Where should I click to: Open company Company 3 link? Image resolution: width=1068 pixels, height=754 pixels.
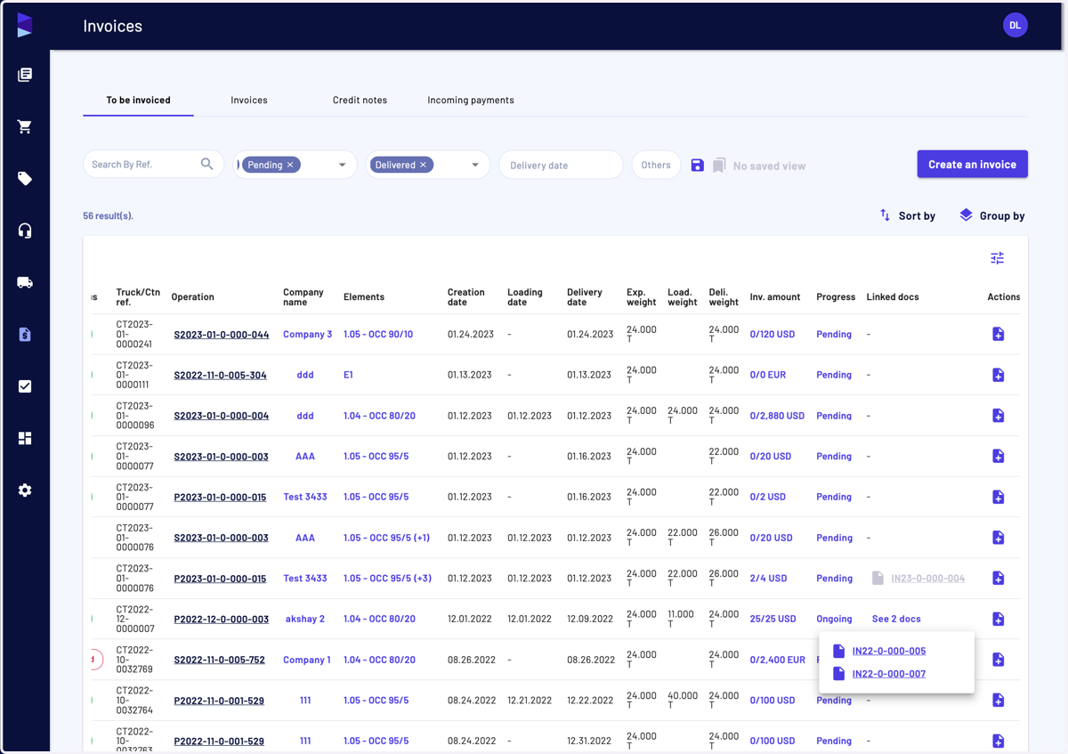coord(308,335)
